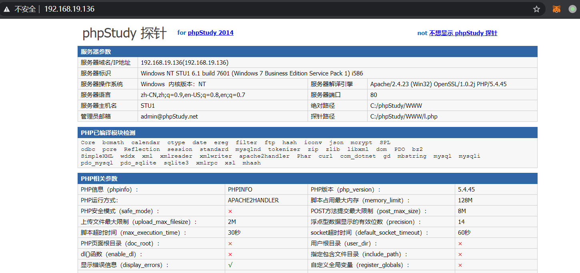
Task: Click the insecure site warning icon
Action: tap(7, 9)
